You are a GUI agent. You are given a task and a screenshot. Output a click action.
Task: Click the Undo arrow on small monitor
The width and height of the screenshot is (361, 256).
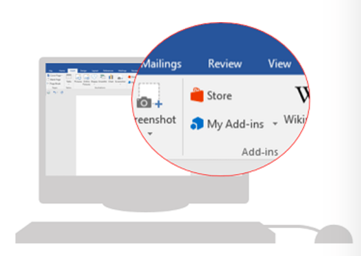point(55,92)
